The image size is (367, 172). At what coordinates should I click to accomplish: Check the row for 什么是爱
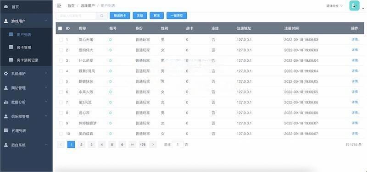61,61
